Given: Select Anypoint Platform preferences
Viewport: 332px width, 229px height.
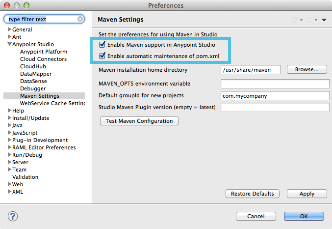Looking at the screenshot, I should 44,52.
